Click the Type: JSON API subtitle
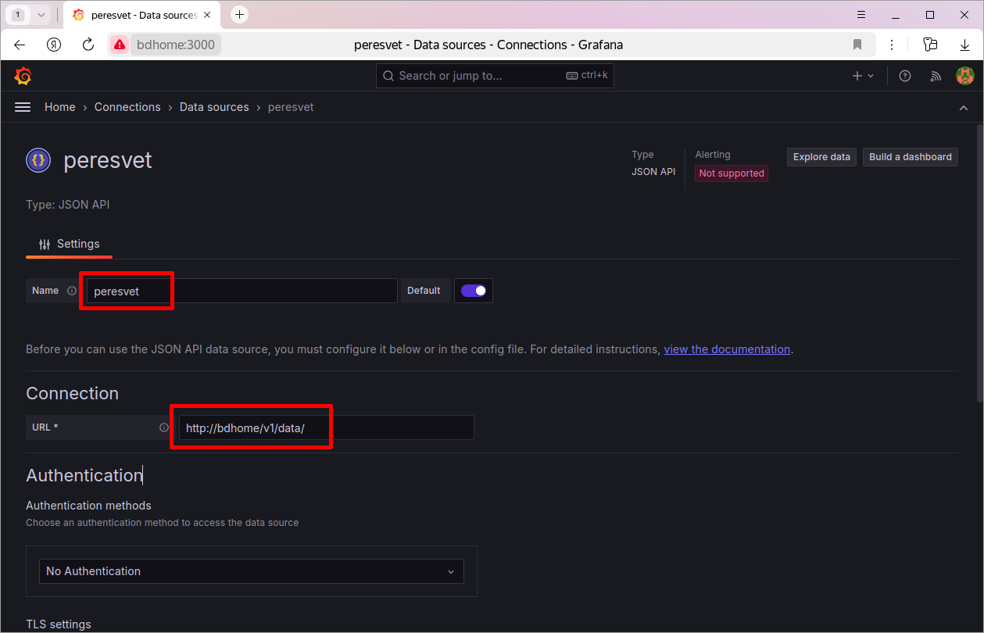 point(68,205)
